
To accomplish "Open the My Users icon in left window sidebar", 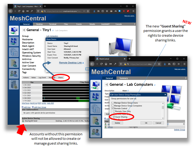I will 14,74.
